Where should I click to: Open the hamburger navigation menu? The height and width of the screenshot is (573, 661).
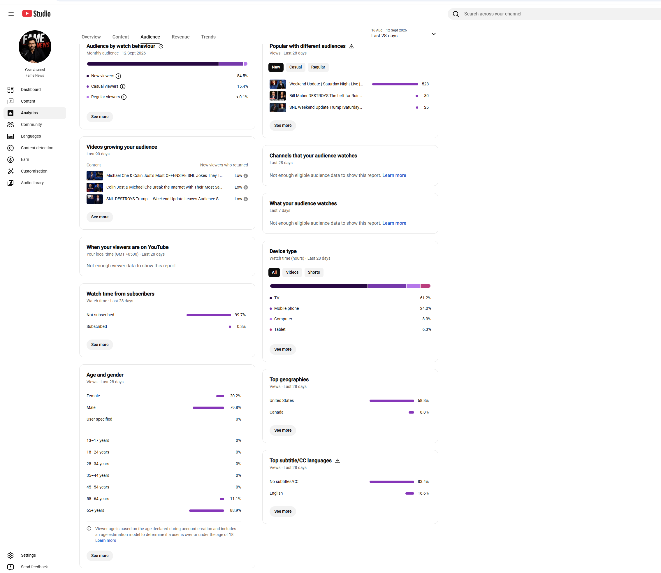point(11,14)
